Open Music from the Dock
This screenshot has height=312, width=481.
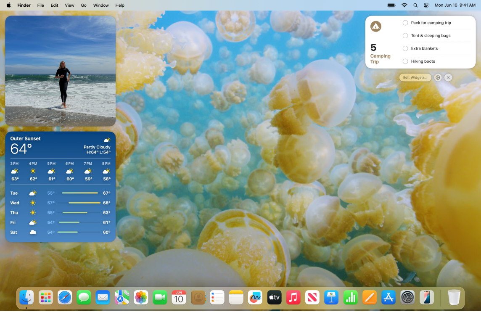tap(293, 297)
